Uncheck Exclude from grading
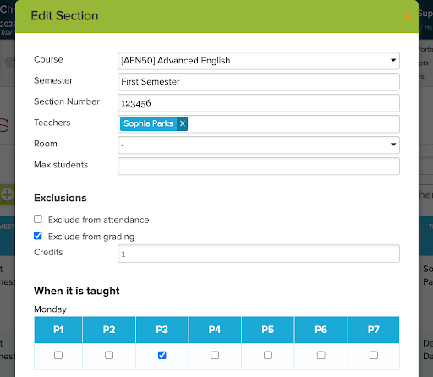The width and height of the screenshot is (433, 377). pos(38,236)
